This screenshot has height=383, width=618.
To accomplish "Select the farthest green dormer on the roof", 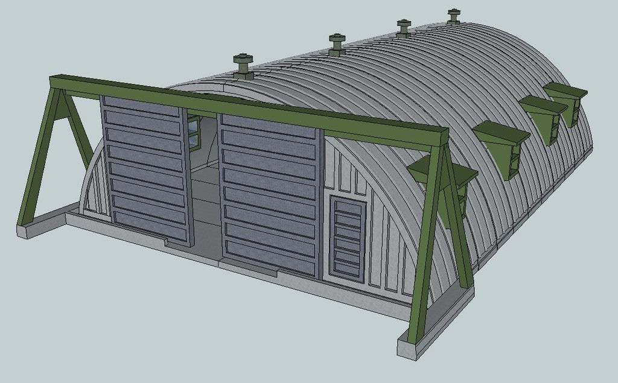I will point(565,98).
